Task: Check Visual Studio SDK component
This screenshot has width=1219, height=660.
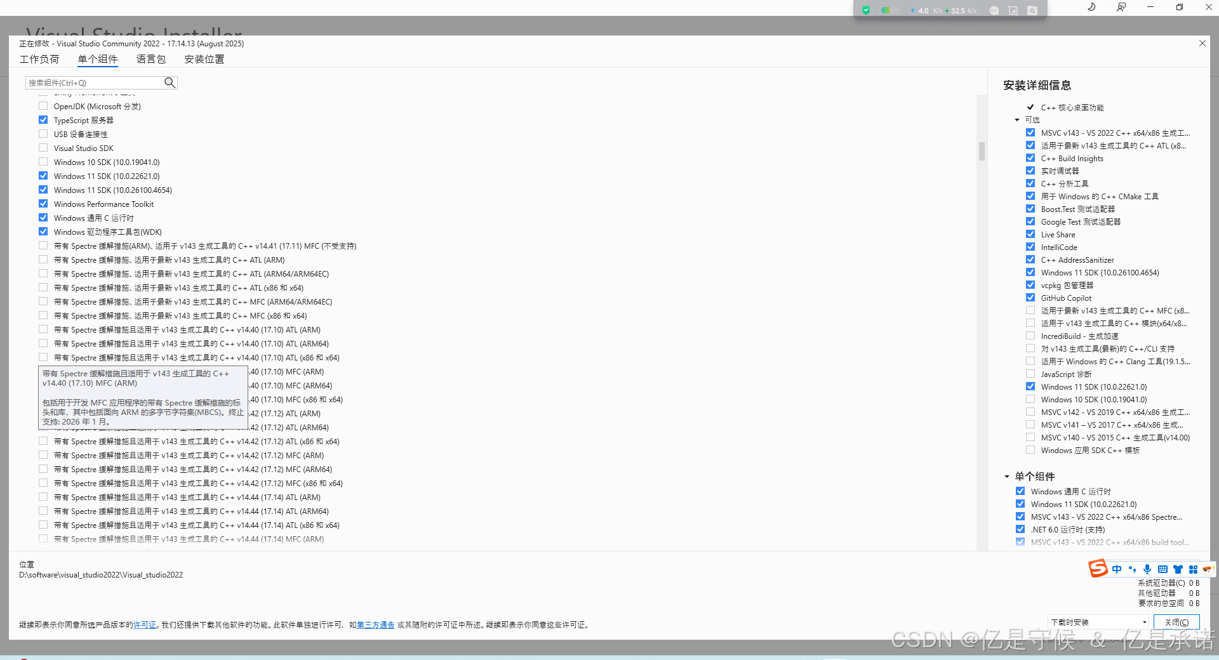Action: (x=43, y=148)
